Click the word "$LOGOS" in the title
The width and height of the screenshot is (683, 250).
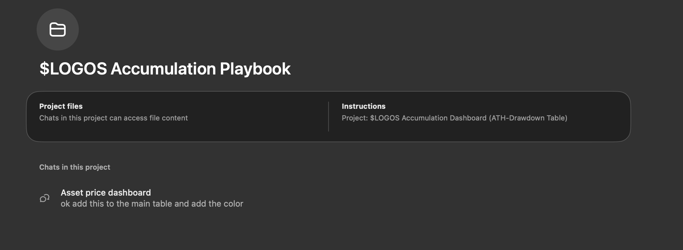73,69
